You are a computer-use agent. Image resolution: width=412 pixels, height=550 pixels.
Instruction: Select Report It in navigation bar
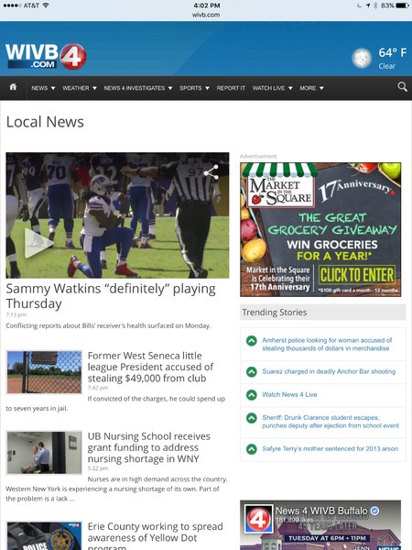[231, 88]
